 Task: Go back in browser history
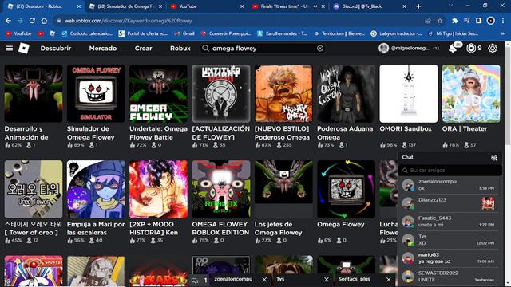point(8,21)
